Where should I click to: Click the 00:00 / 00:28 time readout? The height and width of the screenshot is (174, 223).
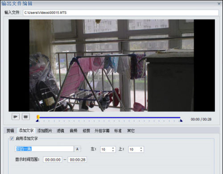[x=201, y=119]
